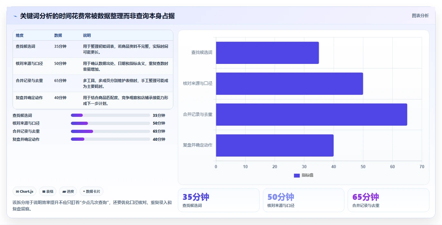Screen dimensions: 442x225
Task: Click the 合并记录与去重 chart axis label
Action: click(x=197, y=114)
